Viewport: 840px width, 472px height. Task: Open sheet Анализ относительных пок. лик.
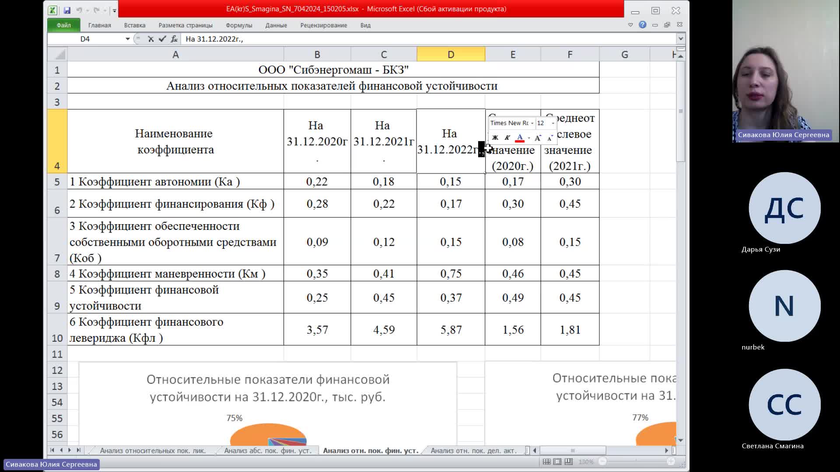coord(153,451)
